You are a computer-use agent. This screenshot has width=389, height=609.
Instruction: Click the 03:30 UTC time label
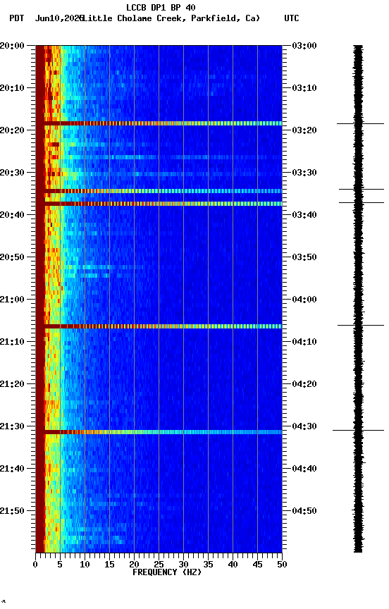point(304,173)
